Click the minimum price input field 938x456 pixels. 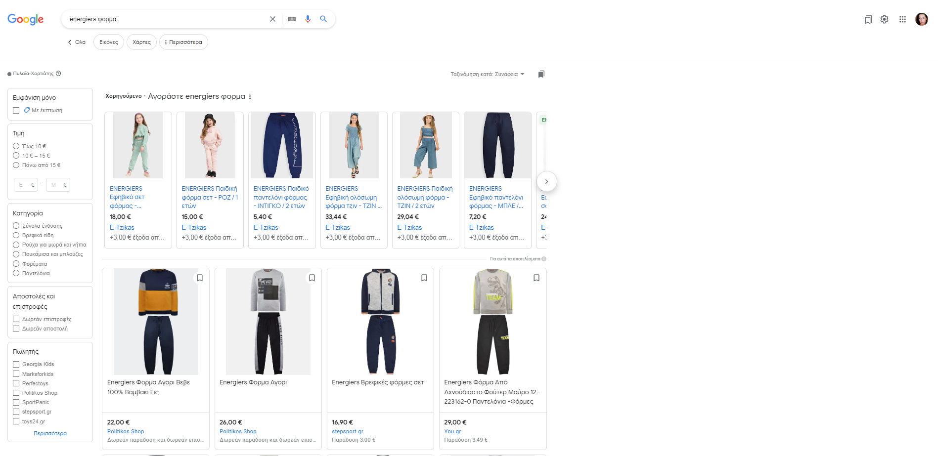(26, 185)
